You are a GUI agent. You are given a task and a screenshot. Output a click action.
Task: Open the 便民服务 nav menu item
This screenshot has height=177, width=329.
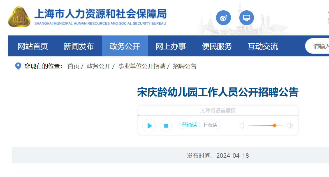coord(217,46)
